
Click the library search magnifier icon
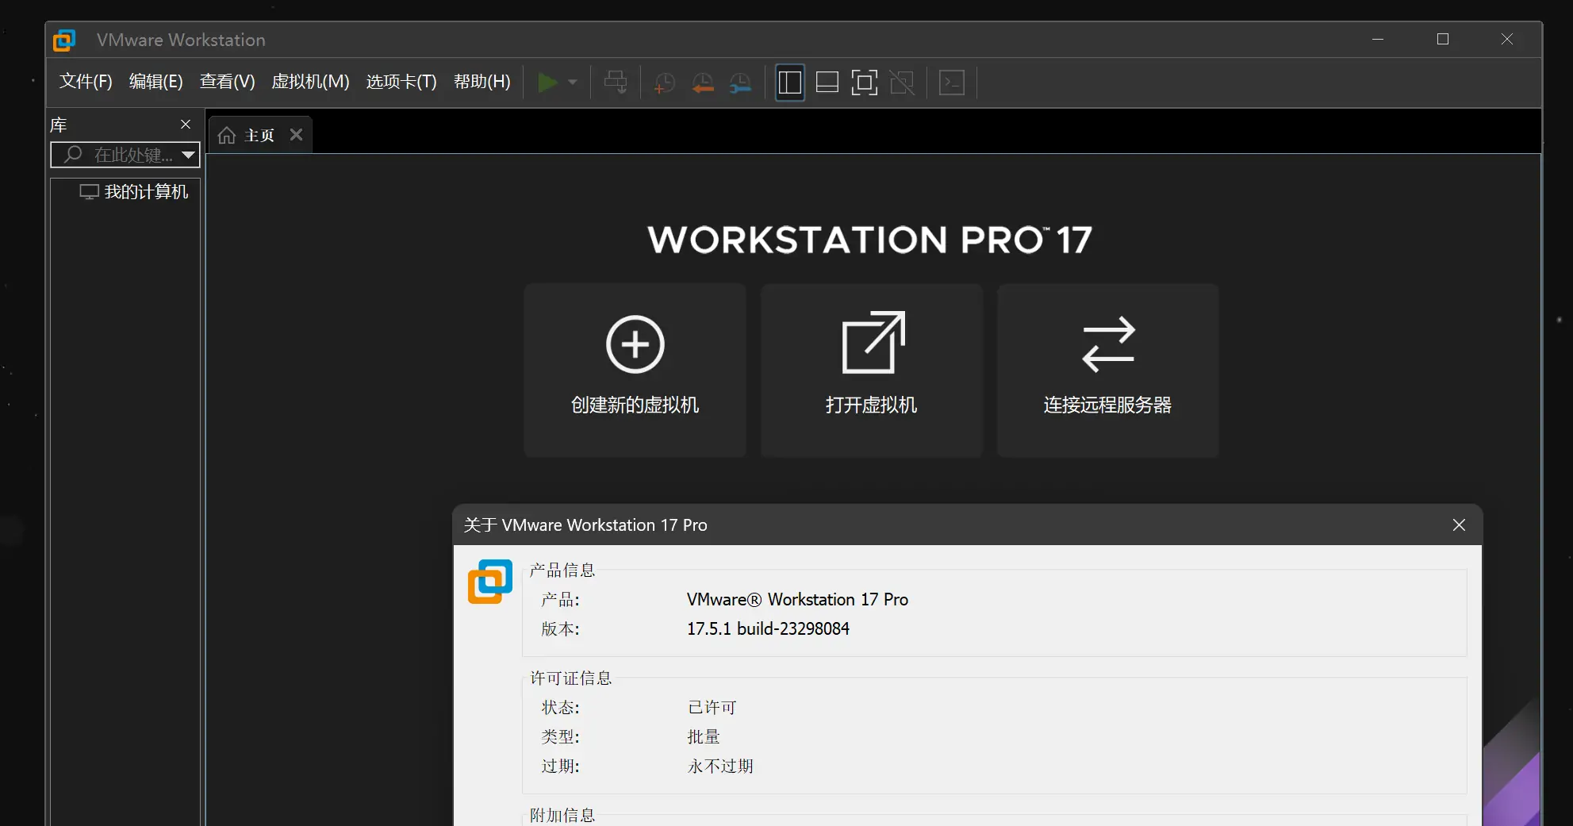pyautogui.click(x=73, y=154)
